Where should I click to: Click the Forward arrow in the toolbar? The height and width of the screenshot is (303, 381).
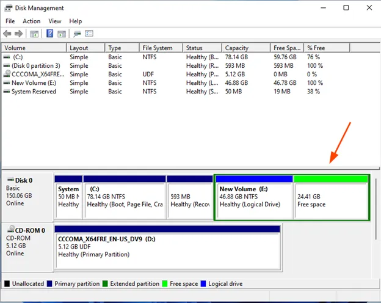coord(19,34)
